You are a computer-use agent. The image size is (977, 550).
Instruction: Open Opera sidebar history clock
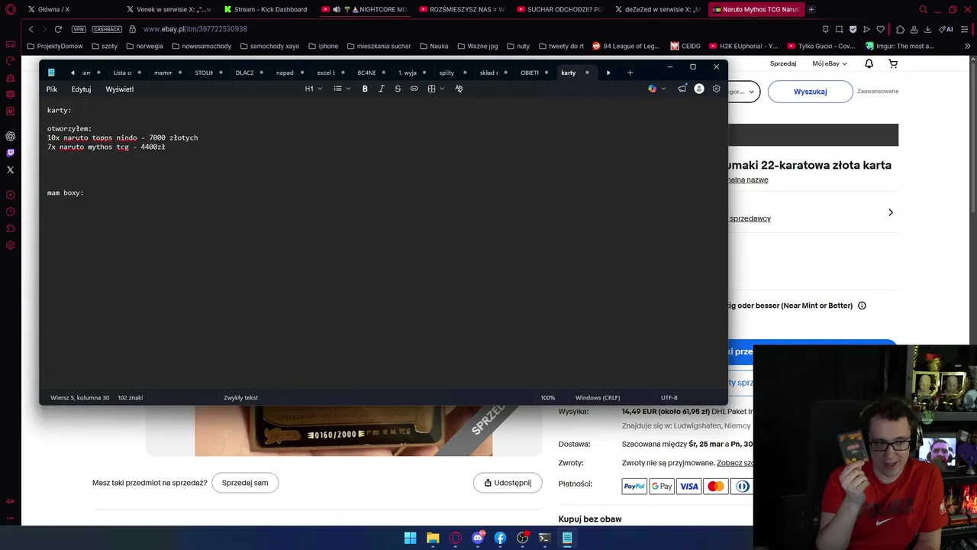[10, 212]
